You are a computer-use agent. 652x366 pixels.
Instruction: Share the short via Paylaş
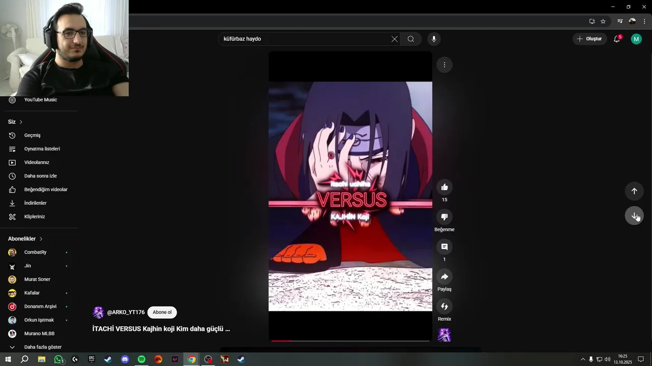444,277
